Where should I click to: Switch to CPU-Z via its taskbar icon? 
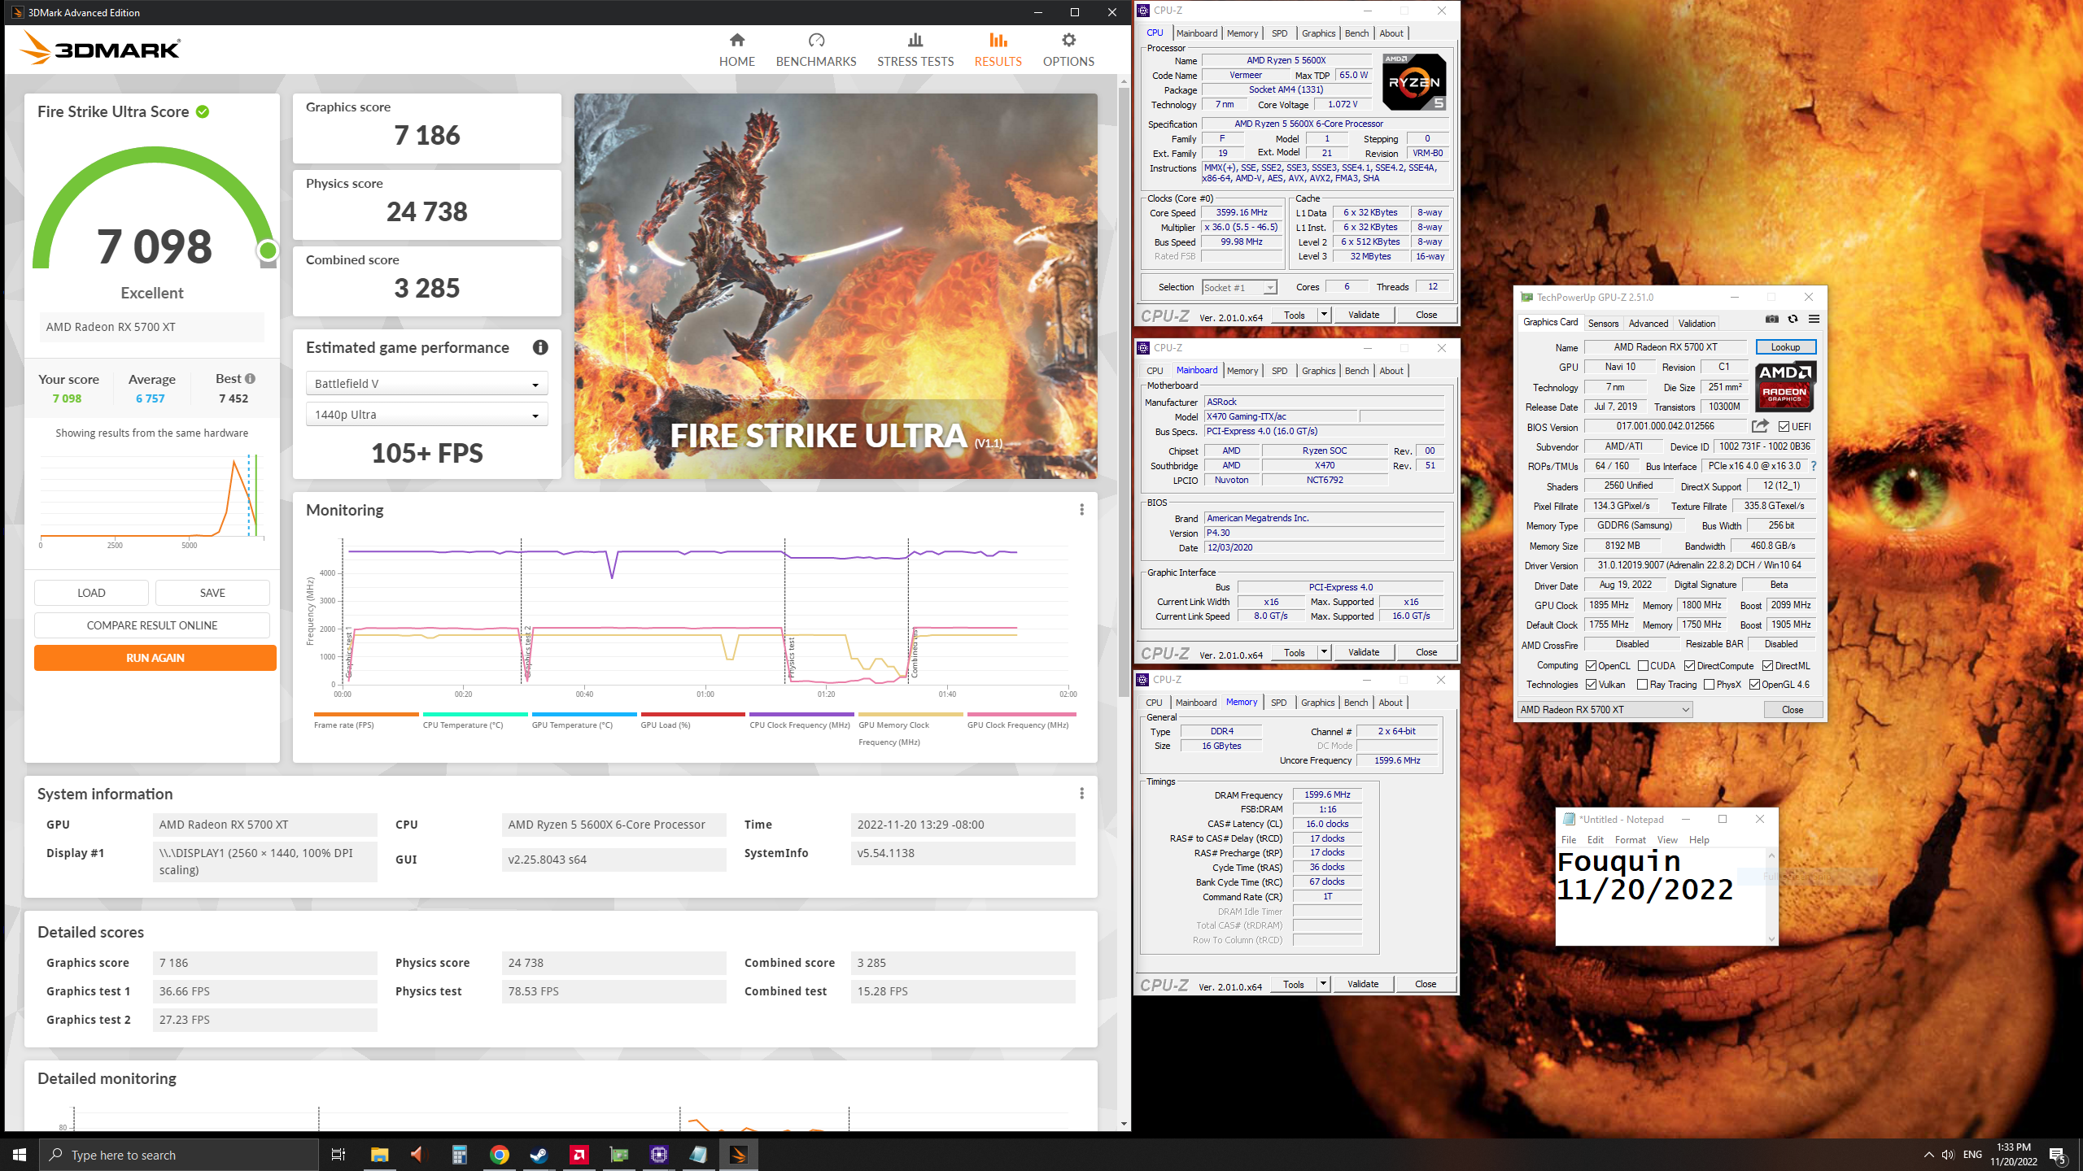659,1155
